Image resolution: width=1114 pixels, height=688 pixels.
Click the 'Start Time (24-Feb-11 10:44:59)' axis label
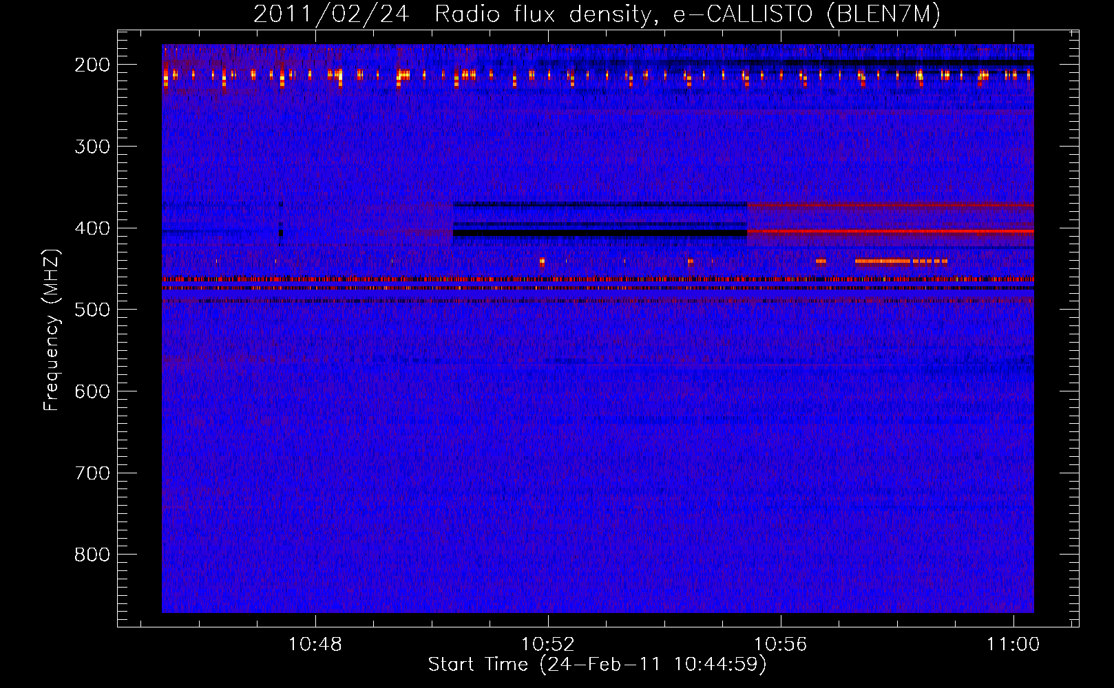(597, 665)
